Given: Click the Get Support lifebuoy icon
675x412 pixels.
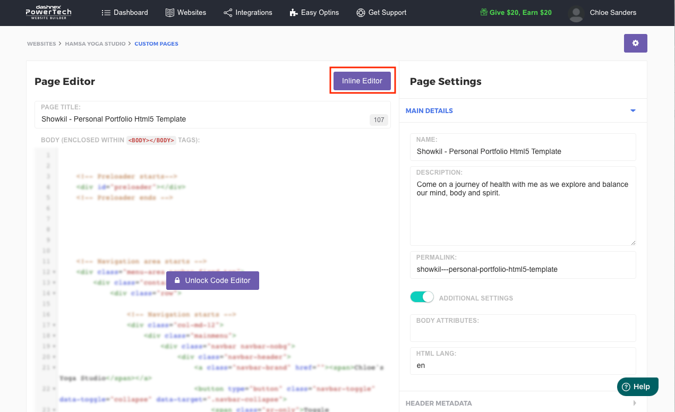Looking at the screenshot, I should click(361, 12).
